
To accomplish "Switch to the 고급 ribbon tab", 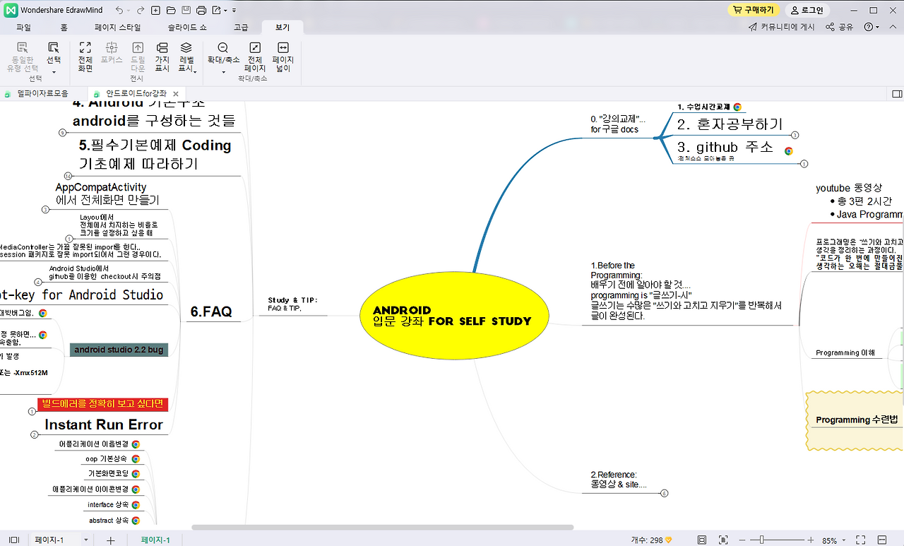I will (x=241, y=28).
